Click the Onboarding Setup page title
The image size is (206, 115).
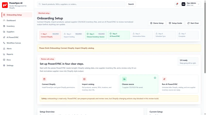50,18
